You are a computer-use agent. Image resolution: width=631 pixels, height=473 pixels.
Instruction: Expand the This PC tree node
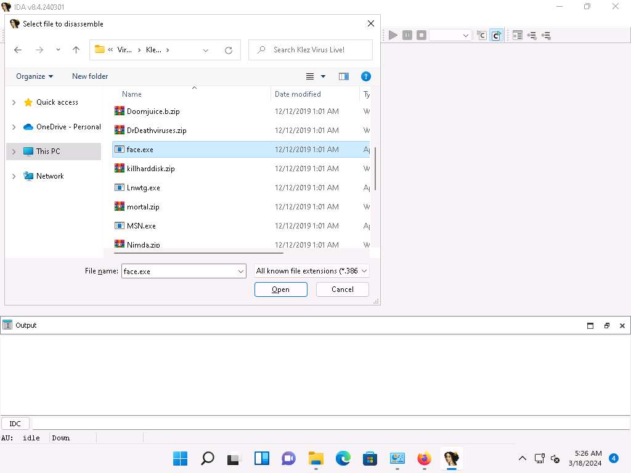coord(14,152)
